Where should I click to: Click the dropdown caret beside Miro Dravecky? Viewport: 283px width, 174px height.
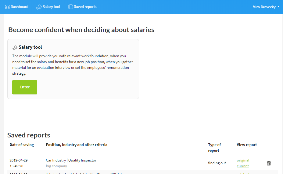click(278, 6)
